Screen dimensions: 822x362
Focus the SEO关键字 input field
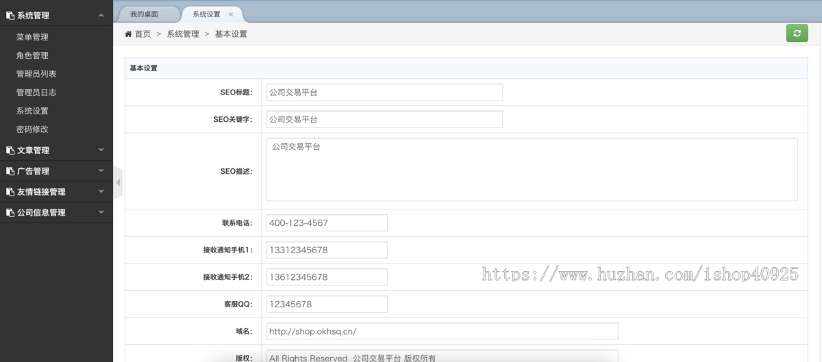tap(384, 119)
